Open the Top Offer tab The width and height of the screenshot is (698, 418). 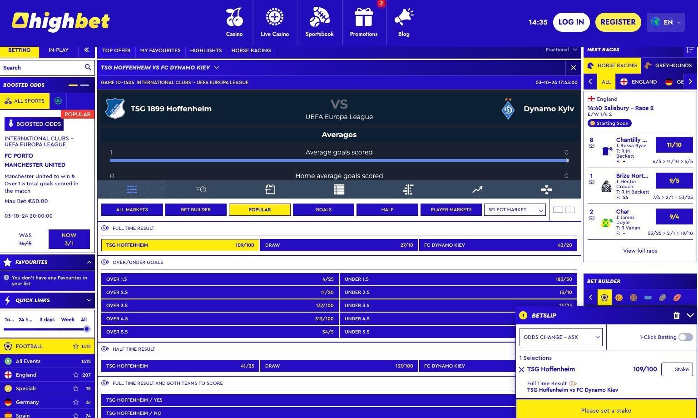(116, 50)
